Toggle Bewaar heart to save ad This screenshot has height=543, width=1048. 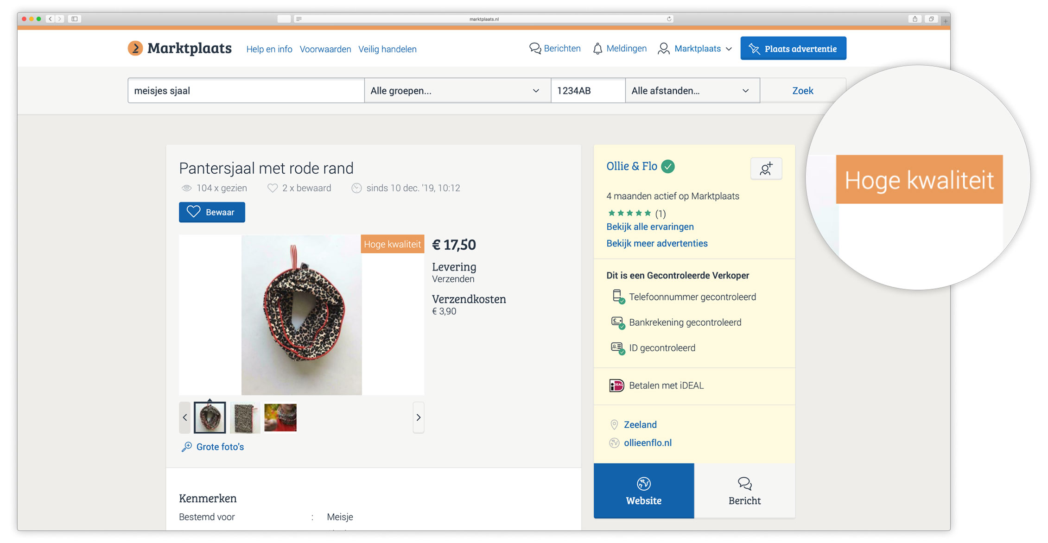[212, 212]
